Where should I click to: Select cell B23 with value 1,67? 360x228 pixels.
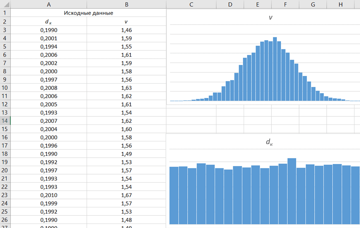click(126, 195)
